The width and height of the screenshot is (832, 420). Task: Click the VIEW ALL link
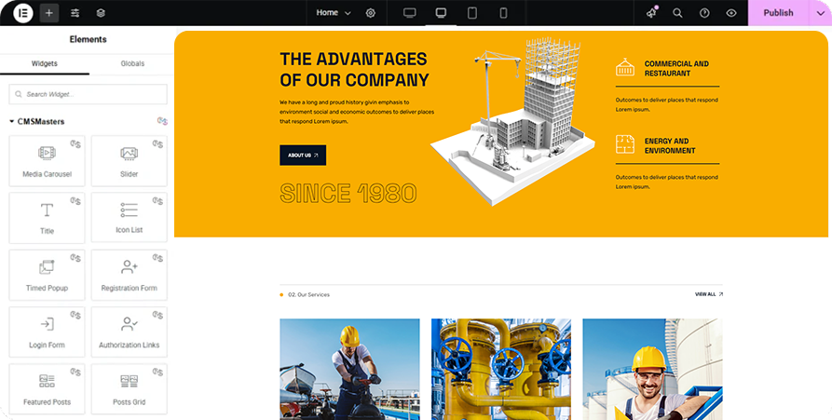click(709, 294)
